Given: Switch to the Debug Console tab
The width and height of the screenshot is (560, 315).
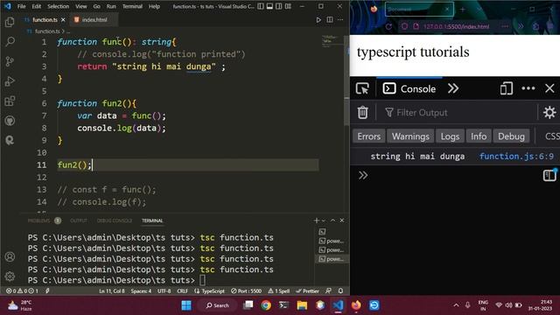Looking at the screenshot, I should [115, 220].
